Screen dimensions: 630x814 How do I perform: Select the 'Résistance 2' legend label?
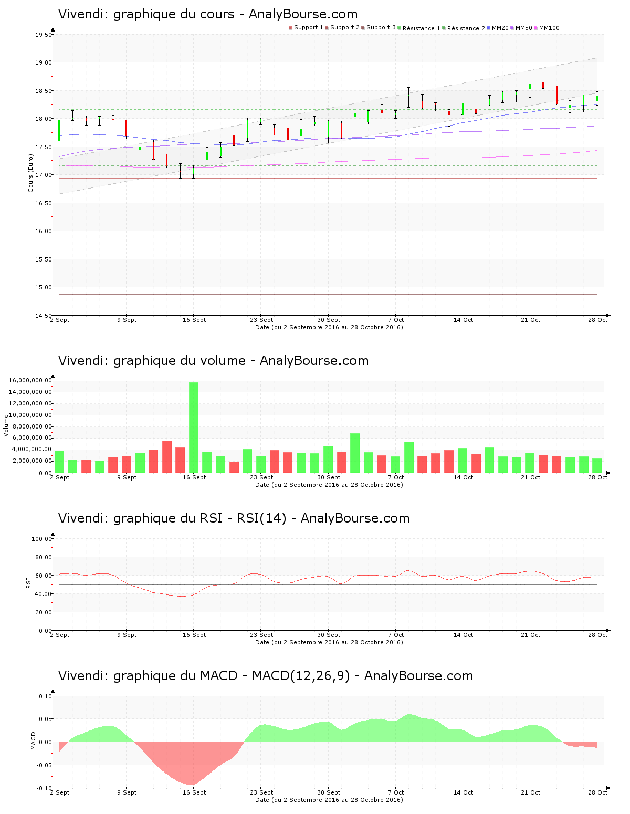click(x=466, y=28)
